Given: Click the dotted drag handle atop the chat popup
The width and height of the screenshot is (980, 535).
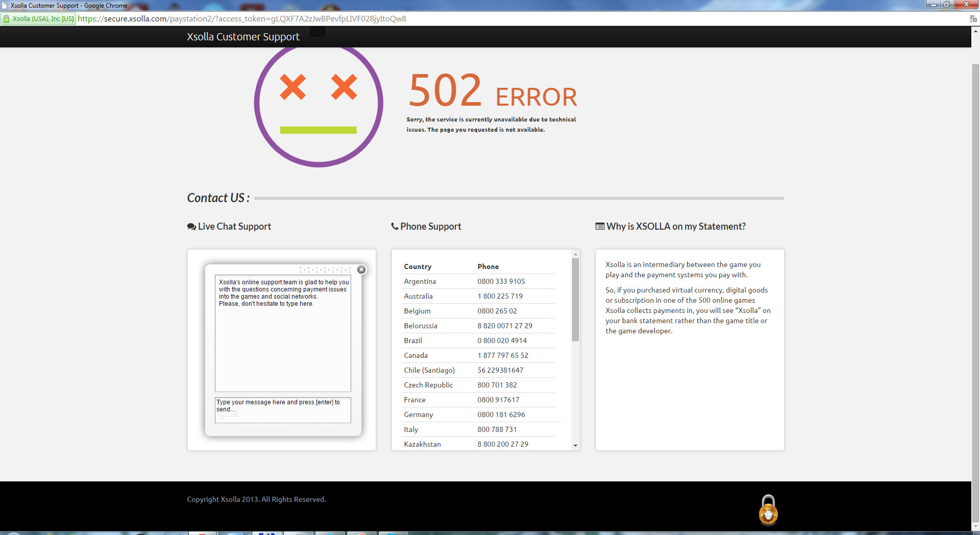Looking at the screenshot, I should pyautogui.click(x=325, y=270).
